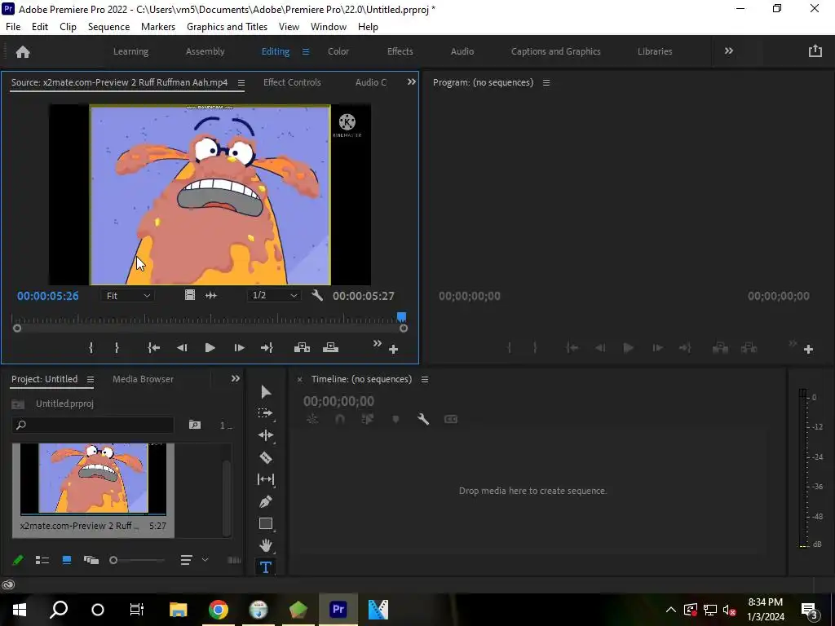Image resolution: width=835 pixels, height=626 pixels.
Task: Click the blue Source playhead marker
Action: (401, 317)
